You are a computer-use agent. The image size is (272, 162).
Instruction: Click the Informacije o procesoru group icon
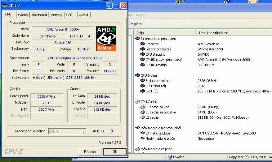tap(138, 39)
